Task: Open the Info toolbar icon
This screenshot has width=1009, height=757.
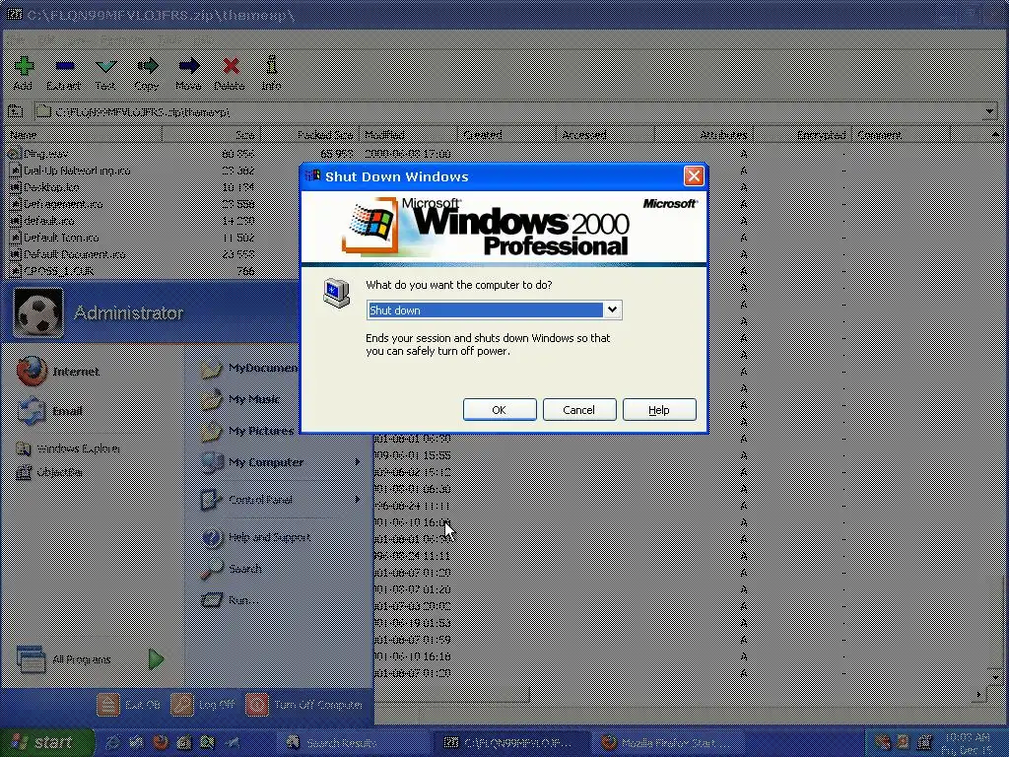Action: 272,73
